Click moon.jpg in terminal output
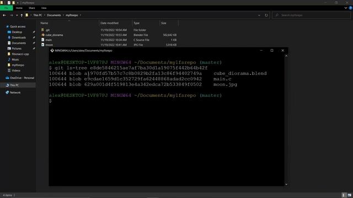Viewport: 353px width, 198px height. [225, 85]
